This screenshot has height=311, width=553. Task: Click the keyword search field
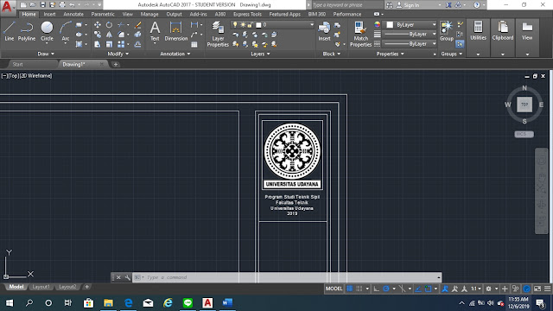347,5
